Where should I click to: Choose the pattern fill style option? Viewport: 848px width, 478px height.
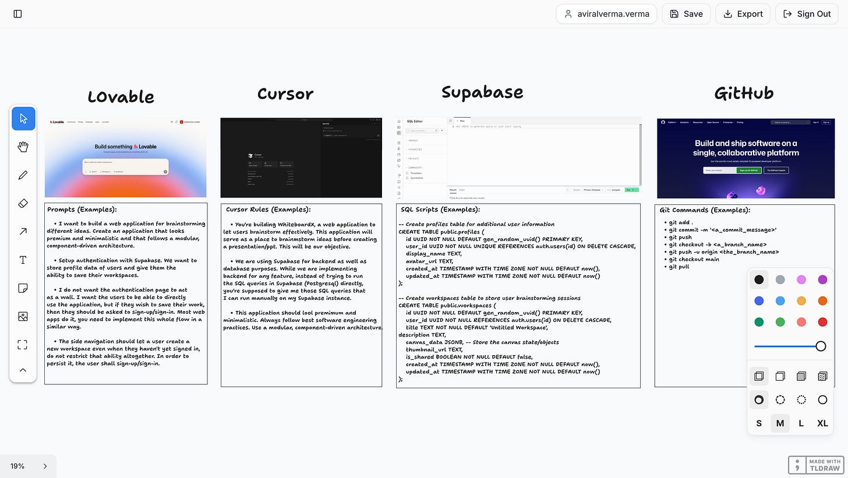(822, 376)
